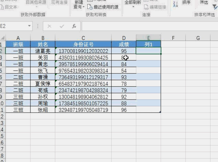Select score cell 54
The image size is (218, 162).
coord(124,70)
